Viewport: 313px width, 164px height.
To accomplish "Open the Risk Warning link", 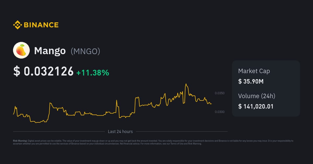I will (195, 143).
